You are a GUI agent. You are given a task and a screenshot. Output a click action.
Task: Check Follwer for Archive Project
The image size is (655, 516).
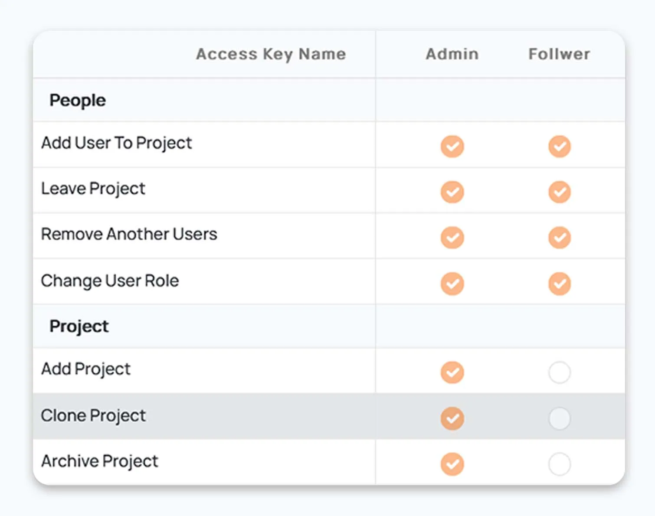pyautogui.click(x=560, y=464)
